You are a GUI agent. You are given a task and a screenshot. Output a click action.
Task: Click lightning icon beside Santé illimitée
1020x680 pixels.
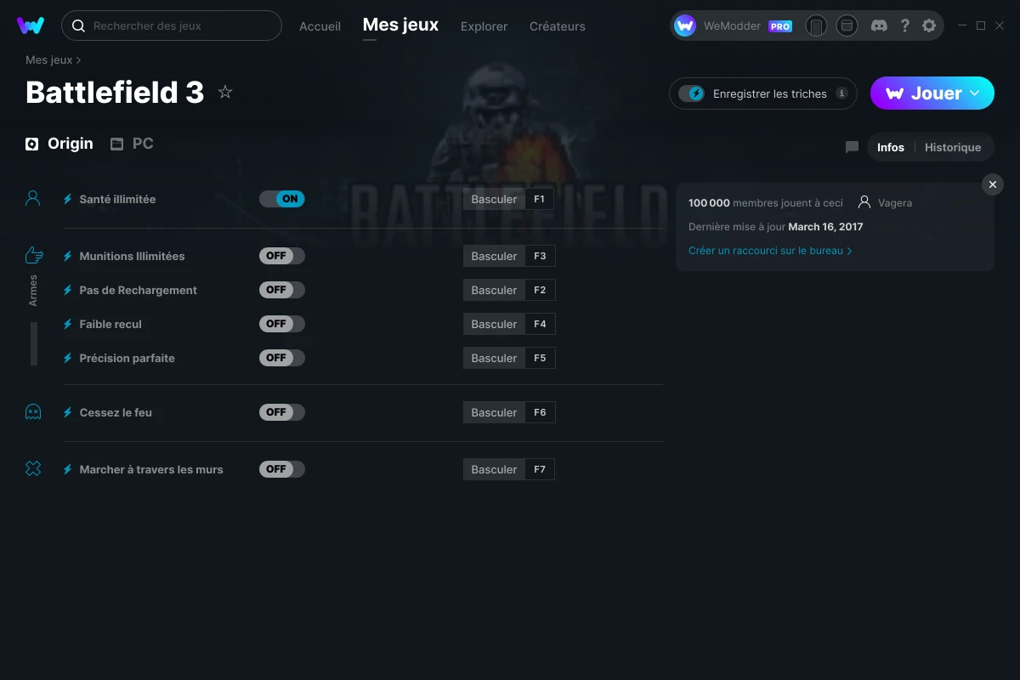68,199
